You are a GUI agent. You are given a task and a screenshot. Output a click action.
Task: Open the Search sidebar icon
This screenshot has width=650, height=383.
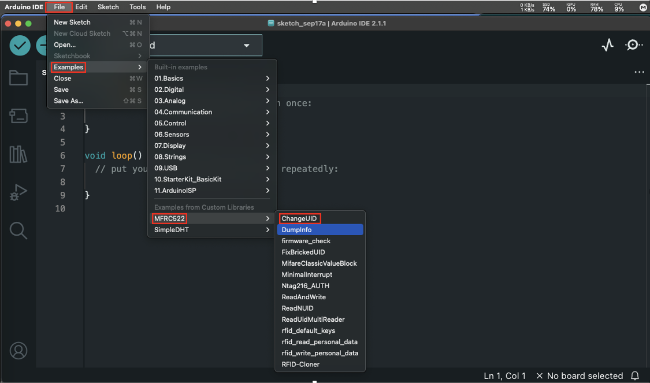(18, 230)
